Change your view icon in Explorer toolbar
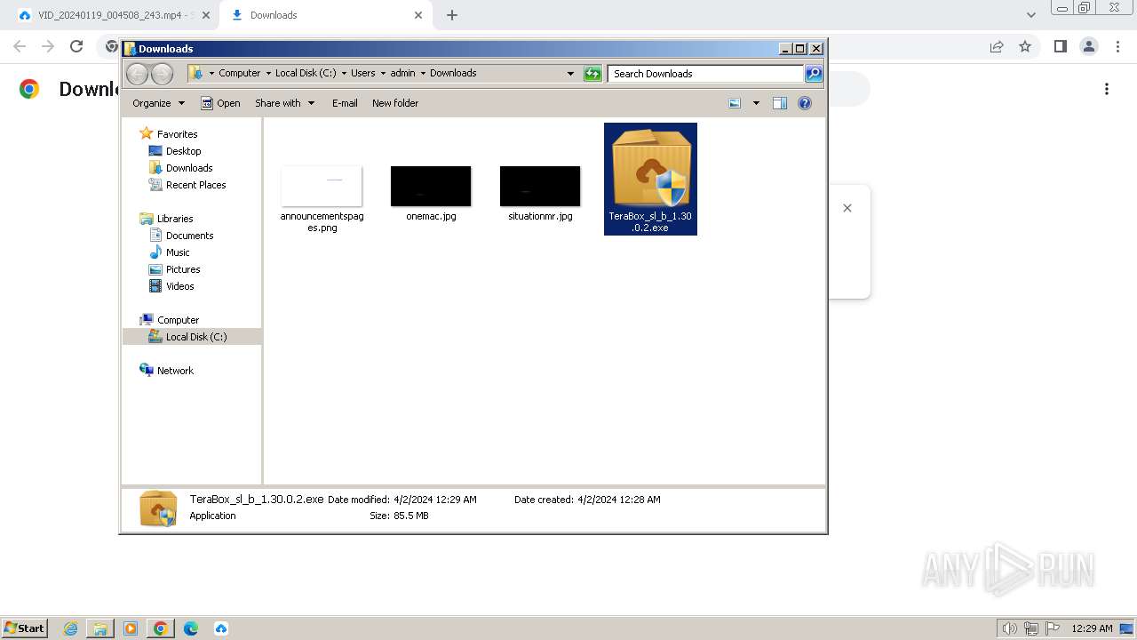Image resolution: width=1137 pixels, height=640 pixels. [735, 103]
